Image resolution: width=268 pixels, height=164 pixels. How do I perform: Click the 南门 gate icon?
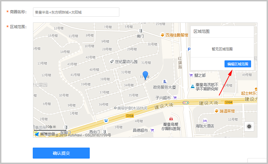[x=140, y=31]
